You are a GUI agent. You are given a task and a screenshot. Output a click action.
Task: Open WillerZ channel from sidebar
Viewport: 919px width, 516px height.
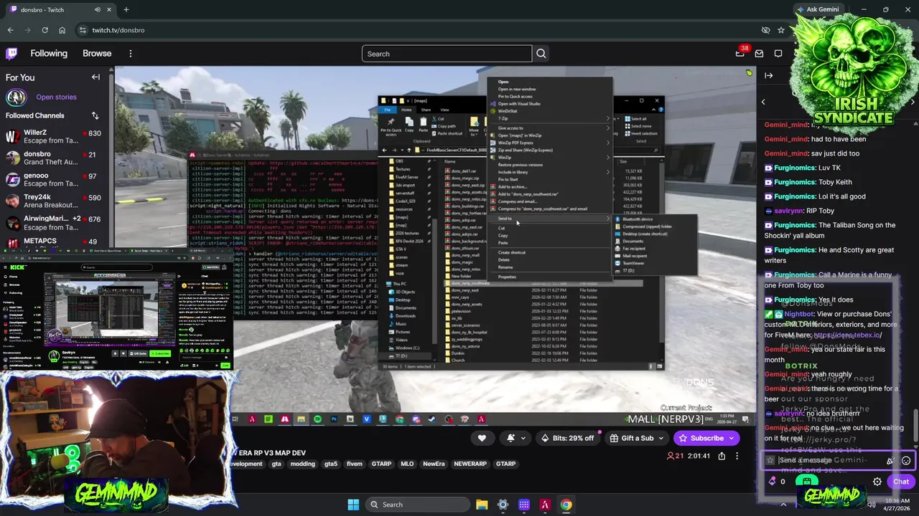54,137
